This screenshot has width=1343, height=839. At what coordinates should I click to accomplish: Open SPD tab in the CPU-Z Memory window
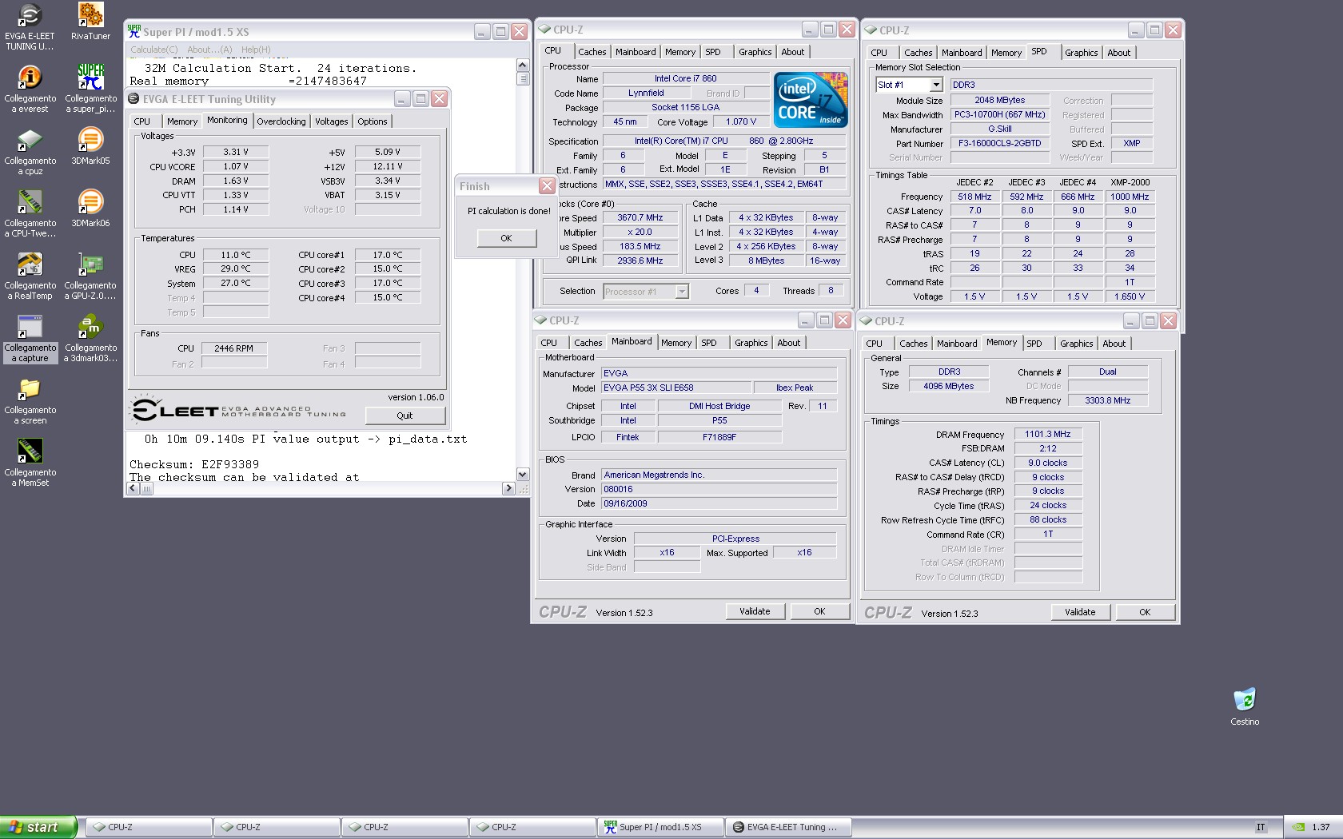coord(1034,344)
